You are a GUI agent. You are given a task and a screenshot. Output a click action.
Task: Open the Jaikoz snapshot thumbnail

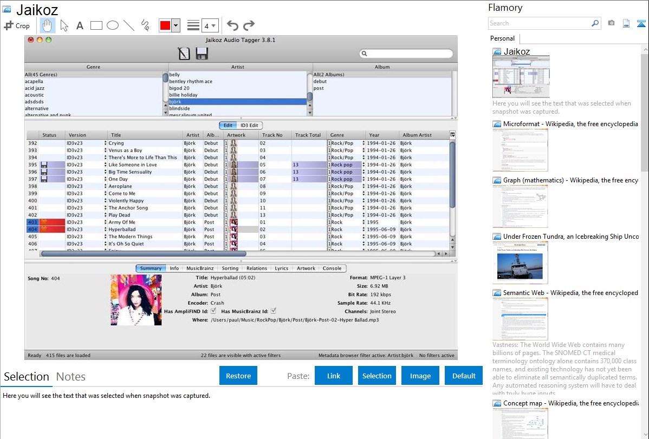point(521,76)
